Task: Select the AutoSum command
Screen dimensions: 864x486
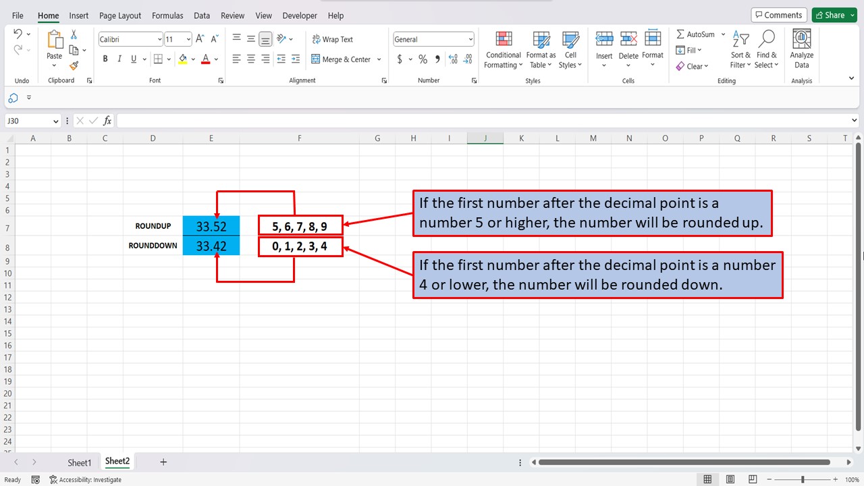Action: (696, 34)
